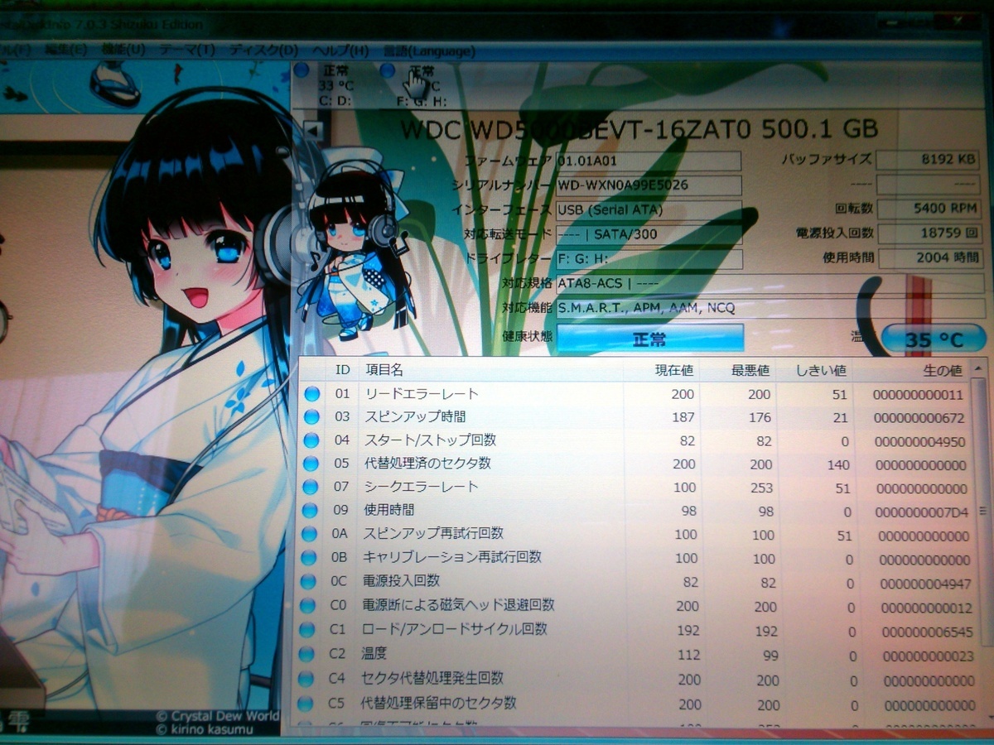Select the シークエラーレート attribute name

pos(421,487)
